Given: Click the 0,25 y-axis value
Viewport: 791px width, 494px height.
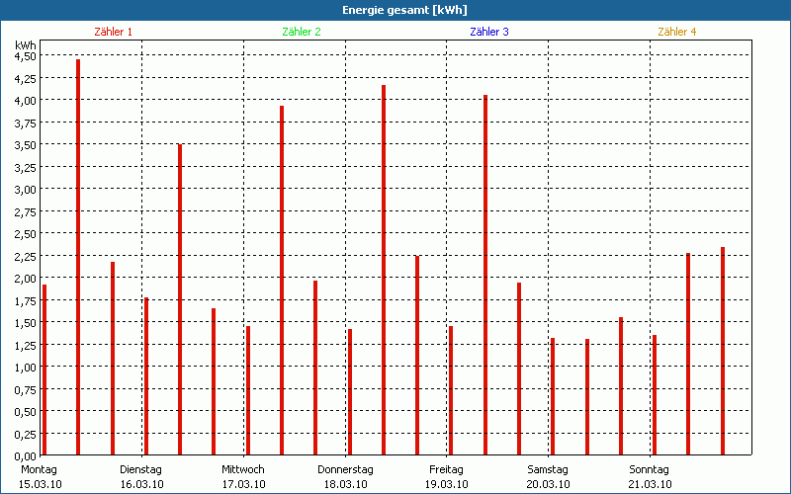Looking at the screenshot, I should tap(26, 434).
